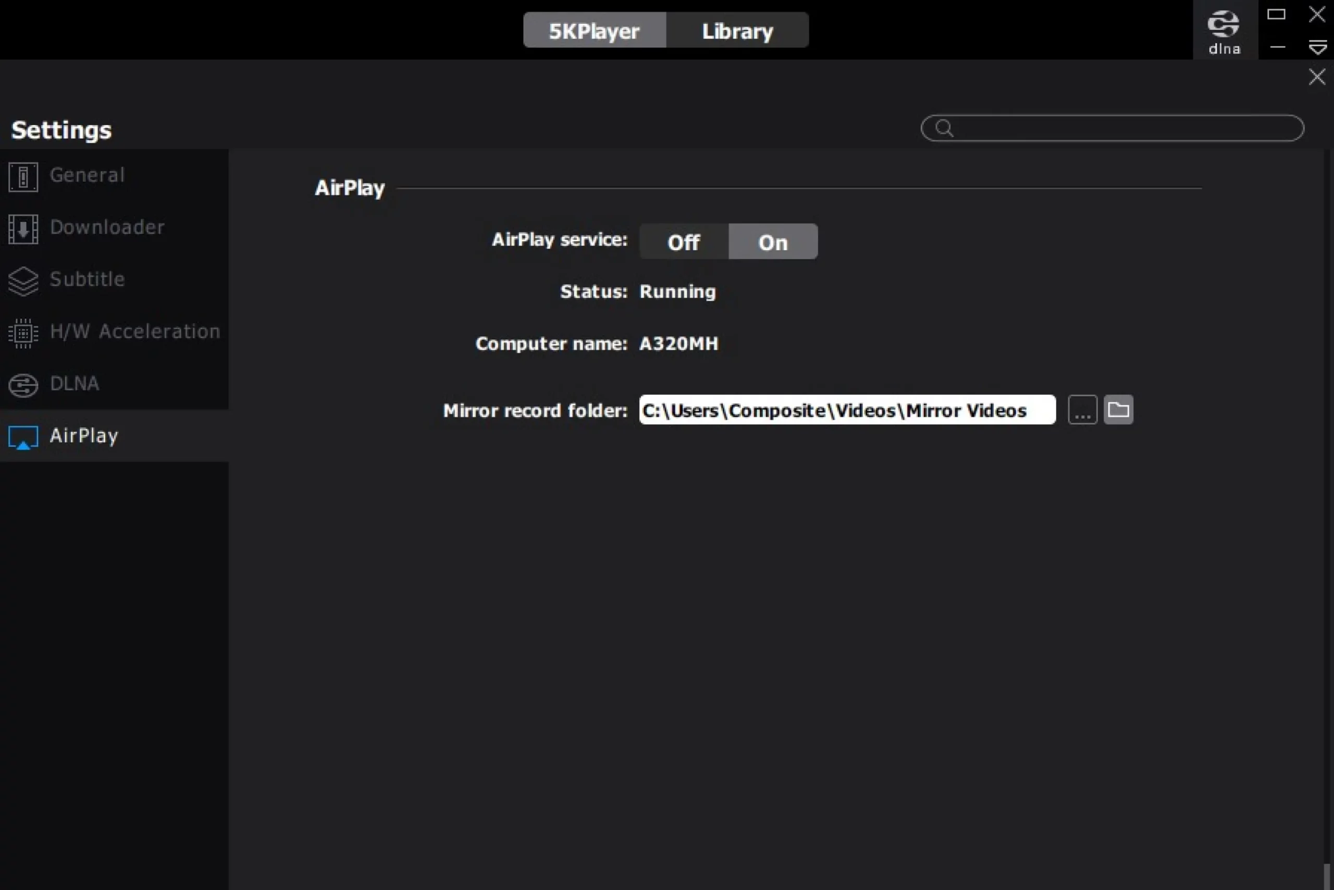Switch to the 5KPlayer tab
Viewport: 1334px width, 890px height.
(x=594, y=31)
